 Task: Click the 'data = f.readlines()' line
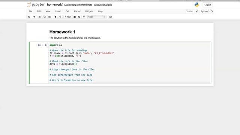pos(63,64)
